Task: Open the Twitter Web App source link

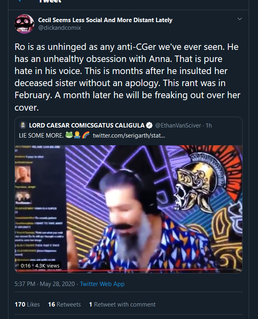Action: tap(102, 284)
